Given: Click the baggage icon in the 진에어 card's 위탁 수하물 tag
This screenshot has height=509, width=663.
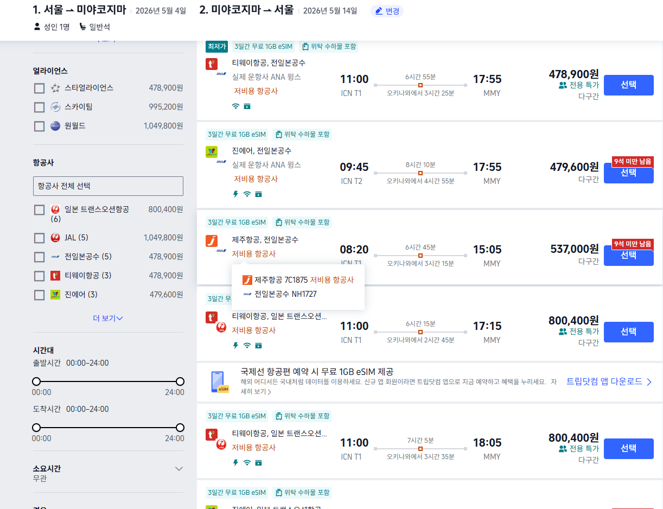Looking at the screenshot, I should [x=279, y=135].
